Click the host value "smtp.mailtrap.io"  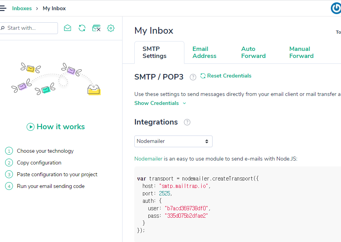pos(184,186)
